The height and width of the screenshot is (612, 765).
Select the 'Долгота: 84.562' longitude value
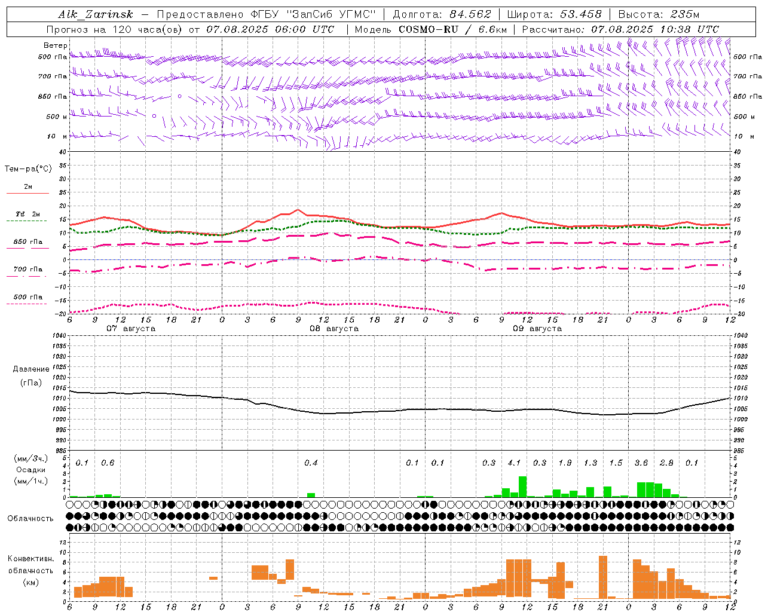click(x=442, y=14)
